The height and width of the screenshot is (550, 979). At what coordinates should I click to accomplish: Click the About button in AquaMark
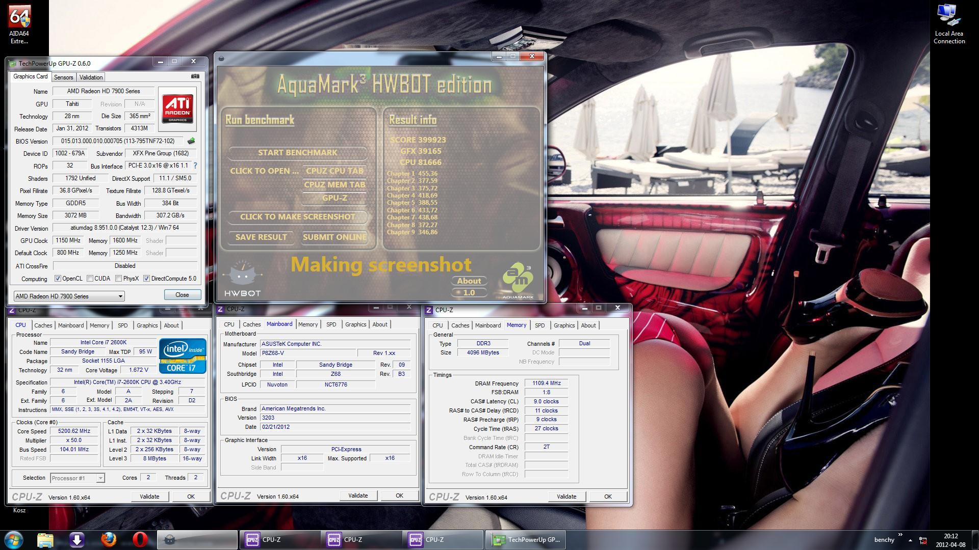pyautogui.click(x=469, y=281)
